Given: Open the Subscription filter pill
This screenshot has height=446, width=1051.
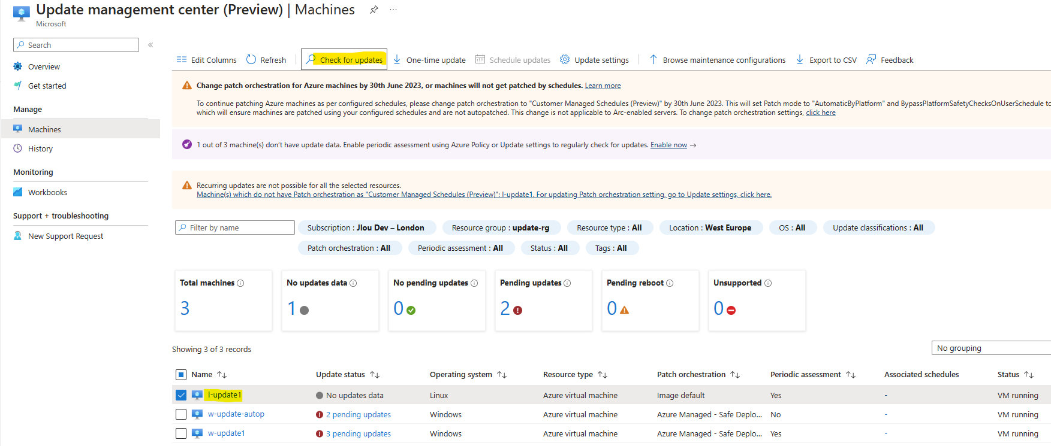Looking at the screenshot, I should pos(366,227).
